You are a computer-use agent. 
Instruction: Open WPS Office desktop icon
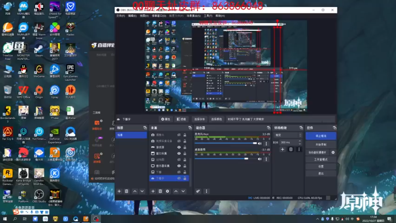pyautogui.click(x=23, y=92)
